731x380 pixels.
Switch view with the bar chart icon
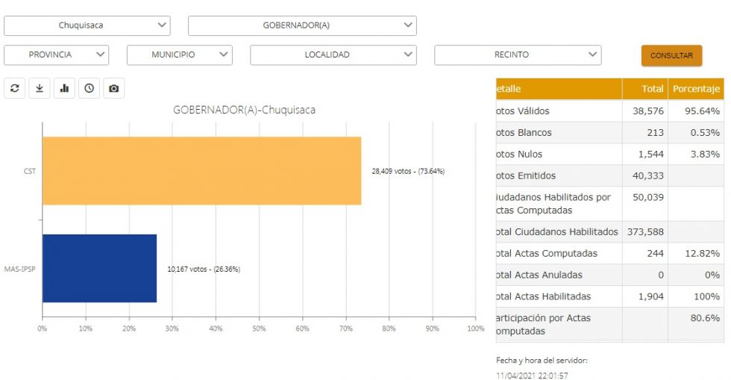pos(64,88)
